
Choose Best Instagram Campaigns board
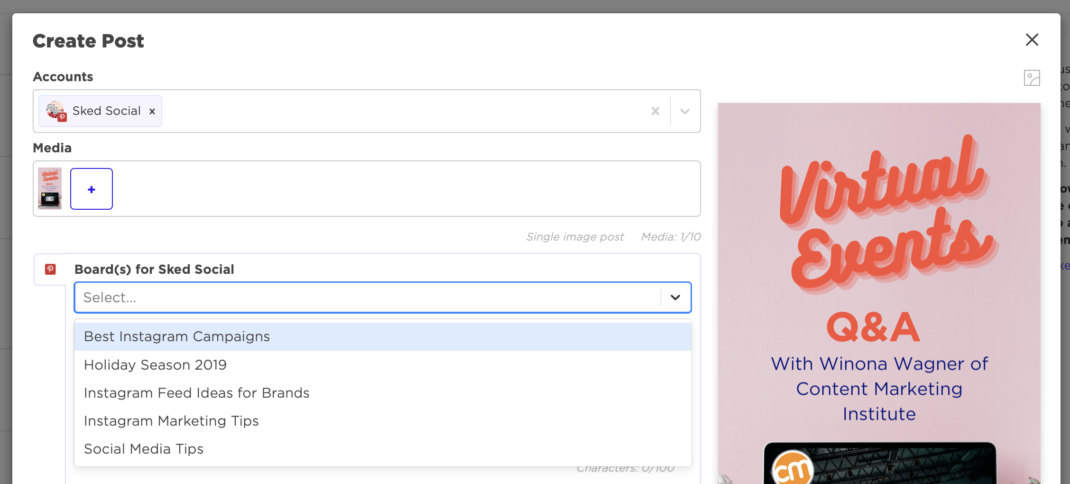[383, 336]
